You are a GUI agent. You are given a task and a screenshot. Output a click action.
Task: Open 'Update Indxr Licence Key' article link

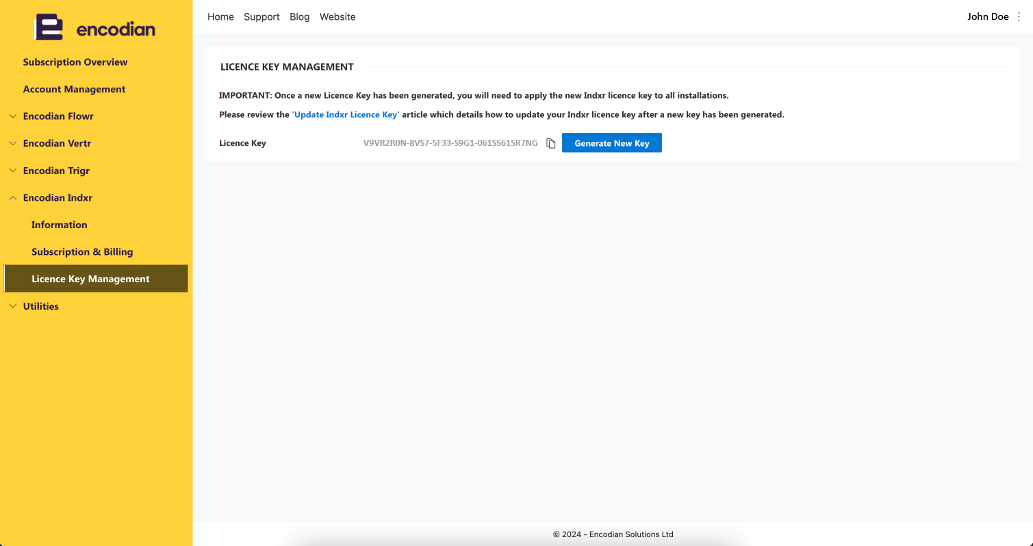tap(346, 114)
